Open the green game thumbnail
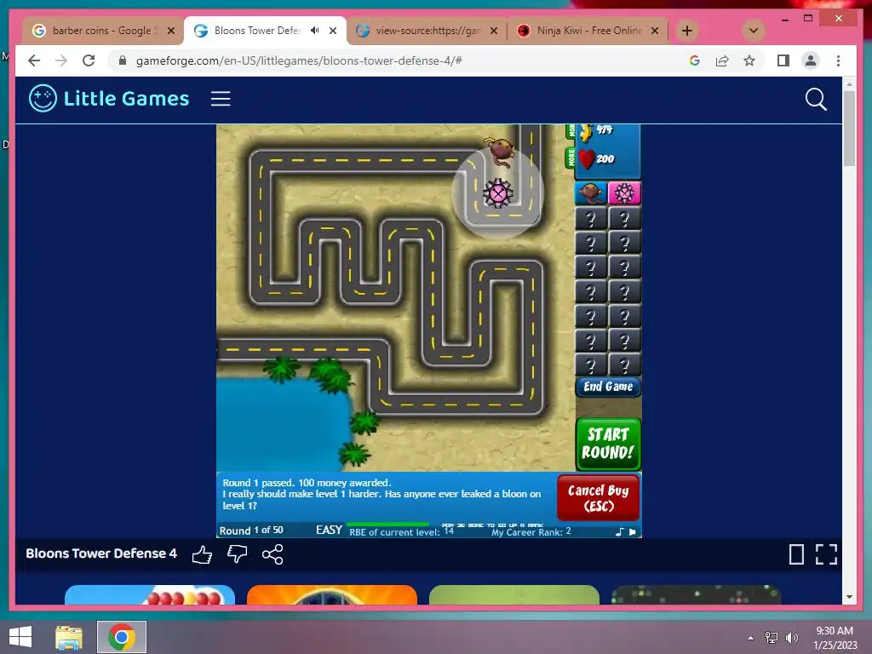872x654 pixels. (513, 594)
